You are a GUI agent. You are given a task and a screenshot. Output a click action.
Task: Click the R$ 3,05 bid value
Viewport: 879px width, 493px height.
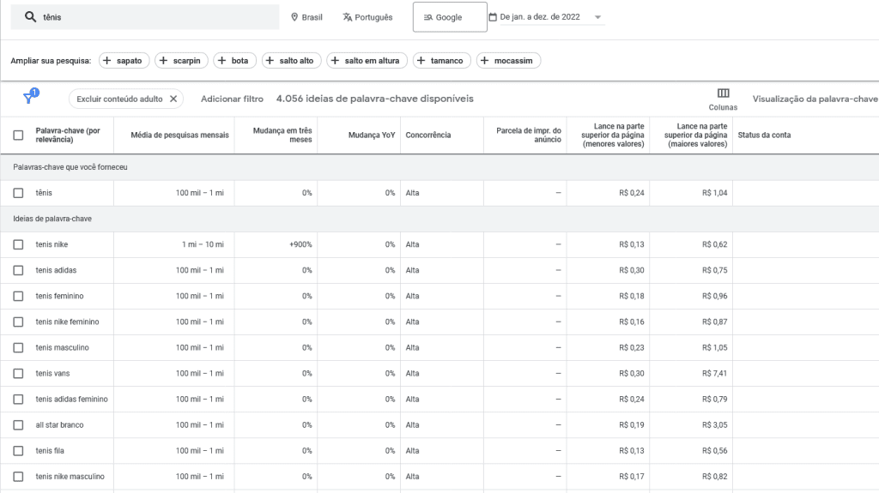click(x=715, y=424)
